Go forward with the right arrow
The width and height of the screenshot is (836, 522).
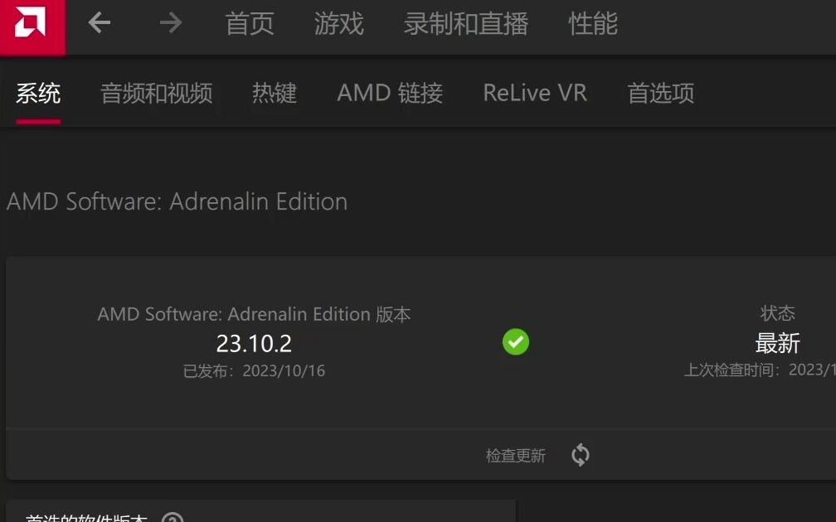click(x=171, y=23)
